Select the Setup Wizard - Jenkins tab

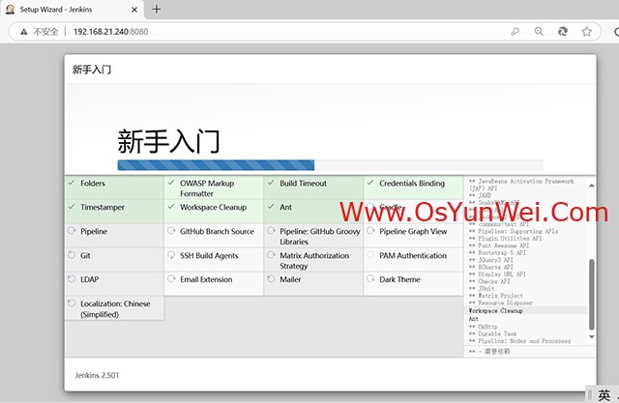pos(73,10)
